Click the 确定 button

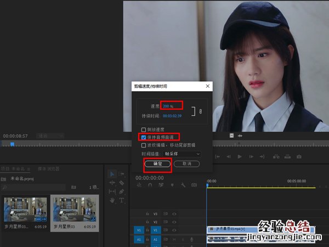tap(157, 164)
